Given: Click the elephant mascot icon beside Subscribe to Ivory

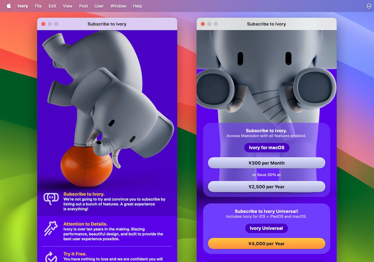Looking at the screenshot, I should (51, 199).
